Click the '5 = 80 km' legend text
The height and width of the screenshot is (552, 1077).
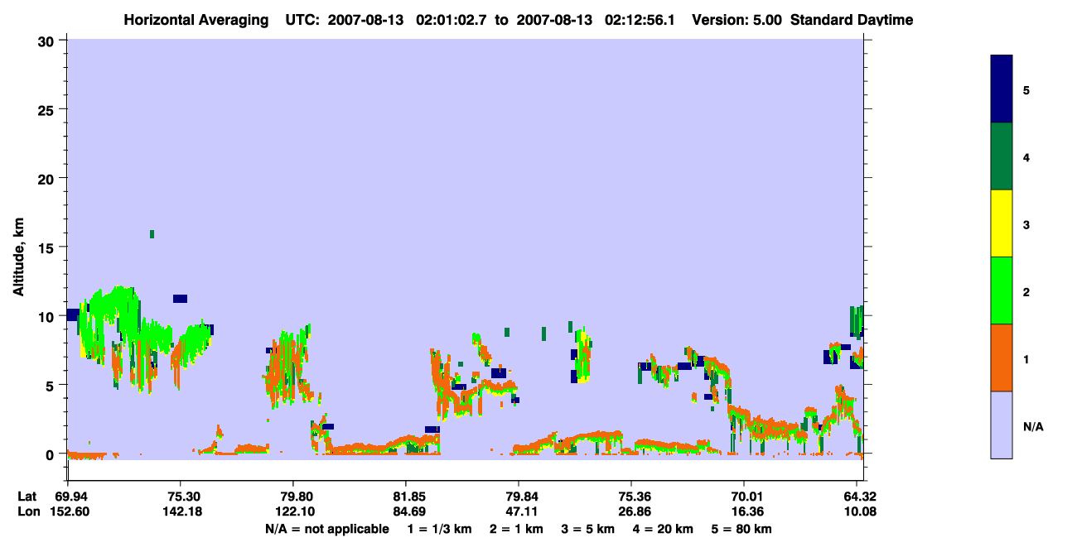(x=741, y=529)
